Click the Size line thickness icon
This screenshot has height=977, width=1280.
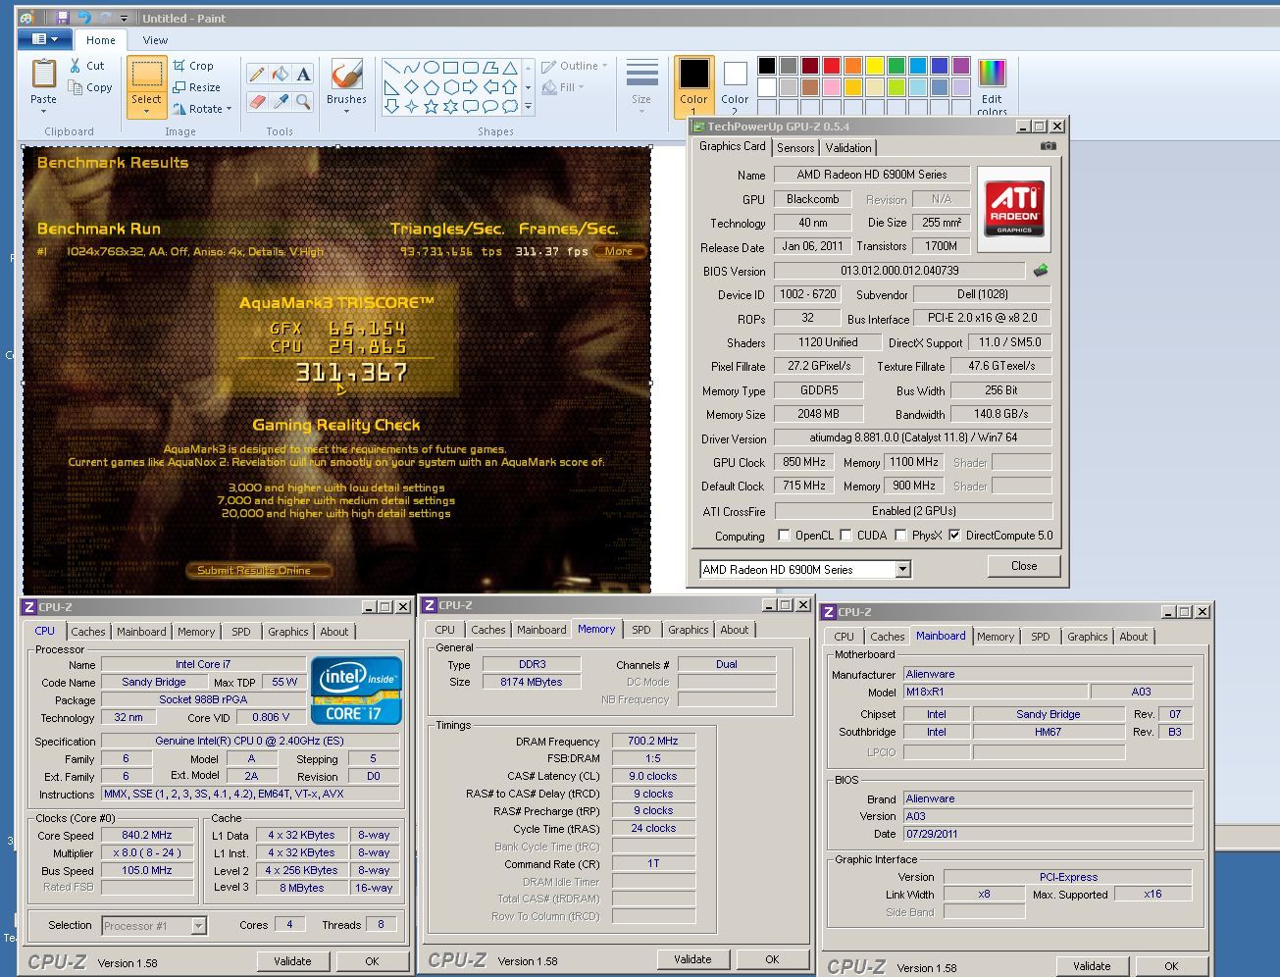tap(641, 76)
